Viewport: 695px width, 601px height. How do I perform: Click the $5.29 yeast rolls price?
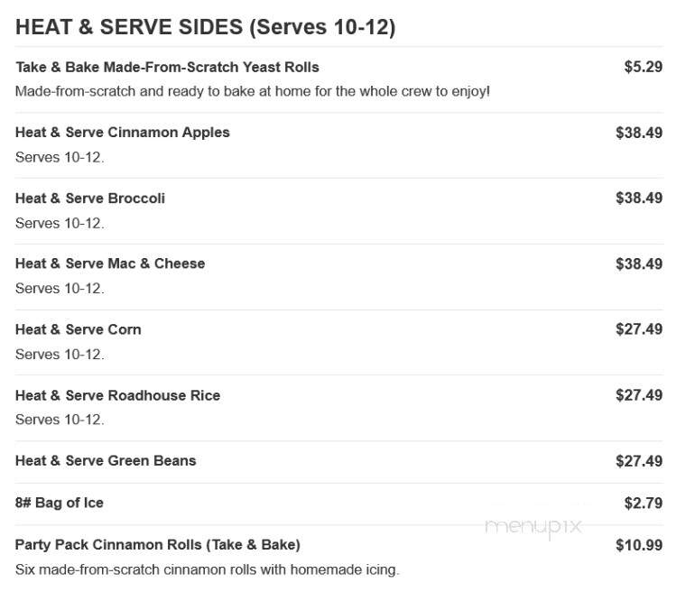644,67
